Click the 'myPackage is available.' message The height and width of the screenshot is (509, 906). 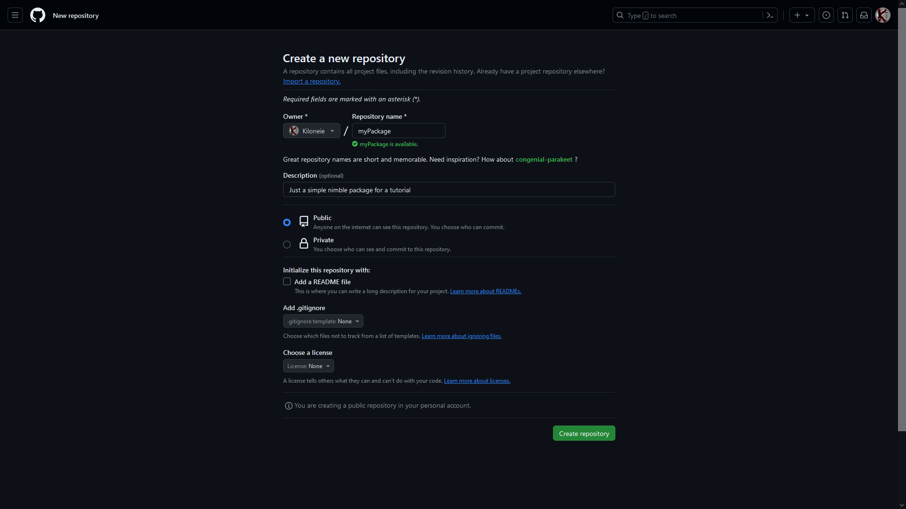tap(389, 144)
